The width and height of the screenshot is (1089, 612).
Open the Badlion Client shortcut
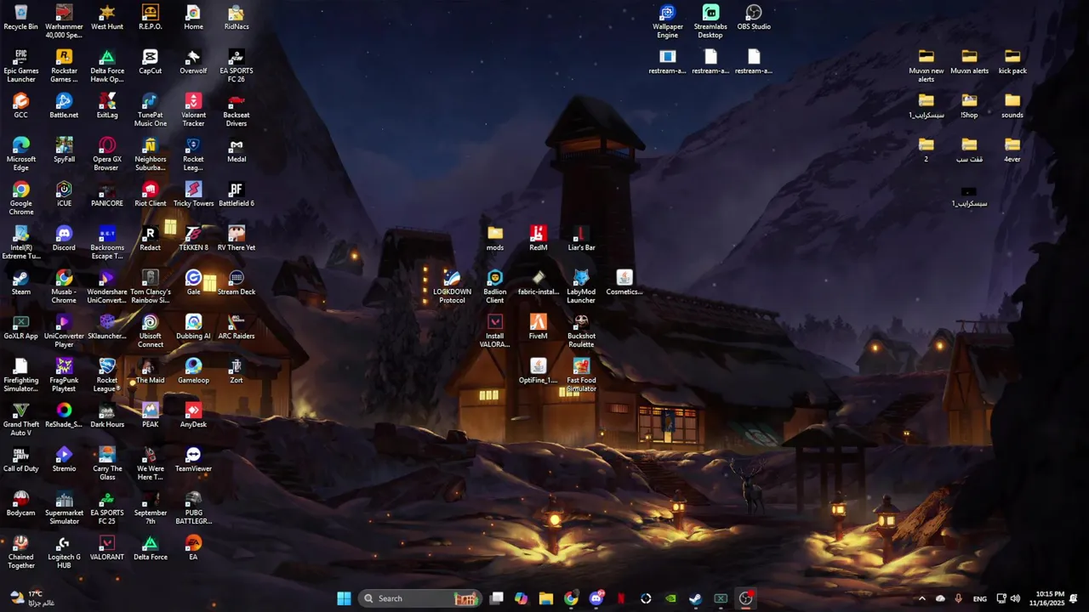pyautogui.click(x=495, y=287)
